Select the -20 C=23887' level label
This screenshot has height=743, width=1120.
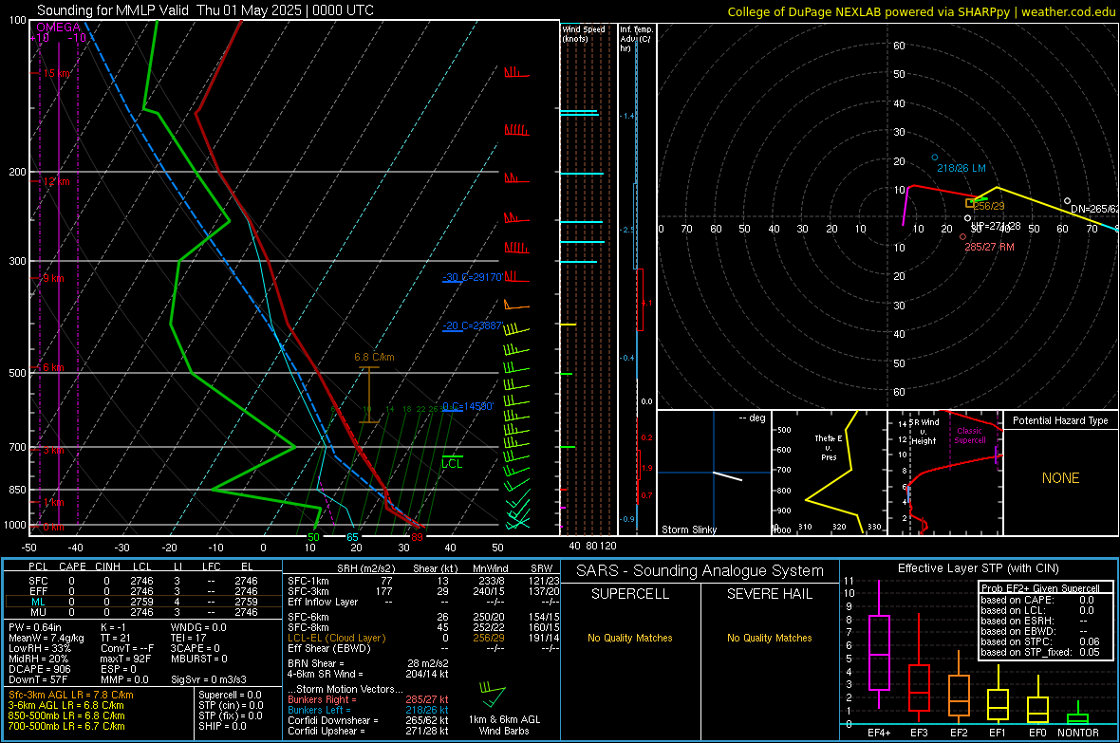pyautogui.click(x=473, y=325)
